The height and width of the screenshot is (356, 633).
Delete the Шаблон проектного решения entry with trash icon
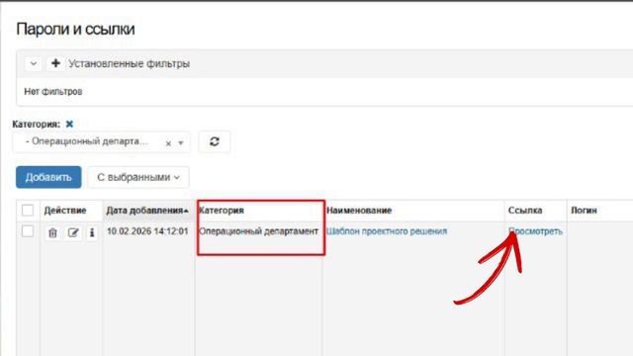52,233
